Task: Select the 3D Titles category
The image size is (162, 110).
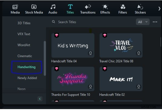Action: coord(24,23)
